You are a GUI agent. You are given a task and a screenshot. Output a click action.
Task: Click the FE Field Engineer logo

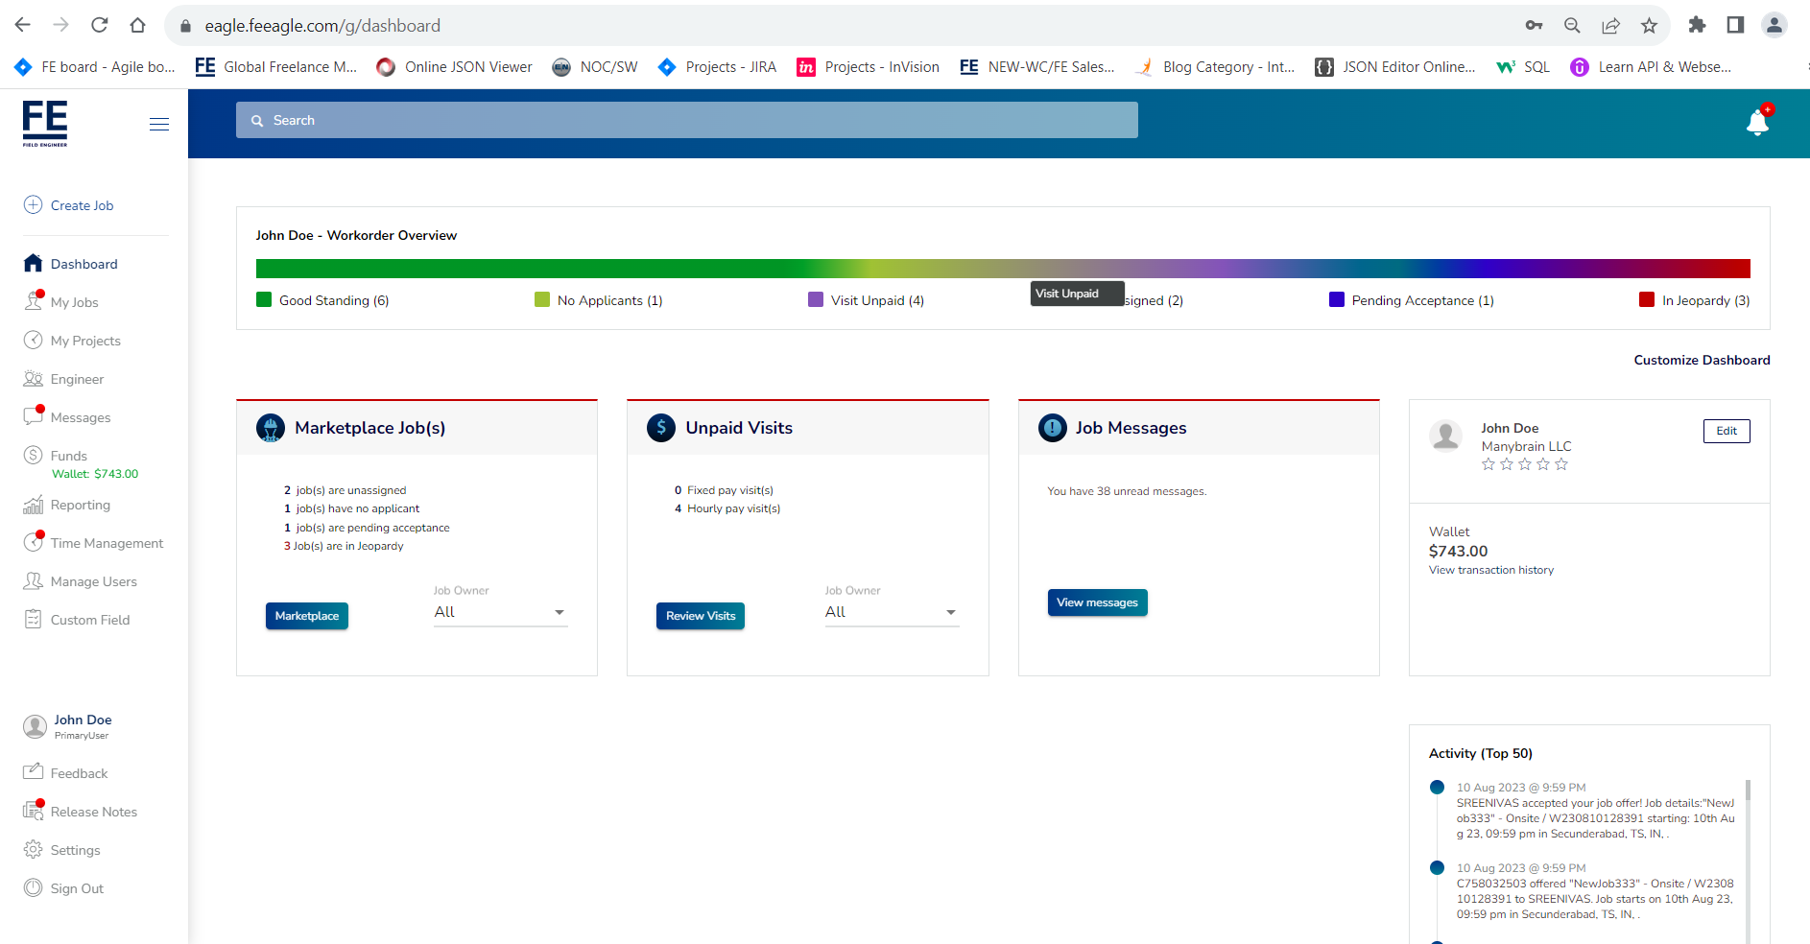click(x=45, y=124)
